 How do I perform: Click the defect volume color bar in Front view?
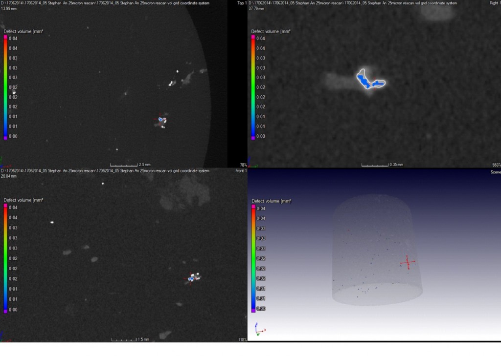pyautogui.click(x=5, y=259)
